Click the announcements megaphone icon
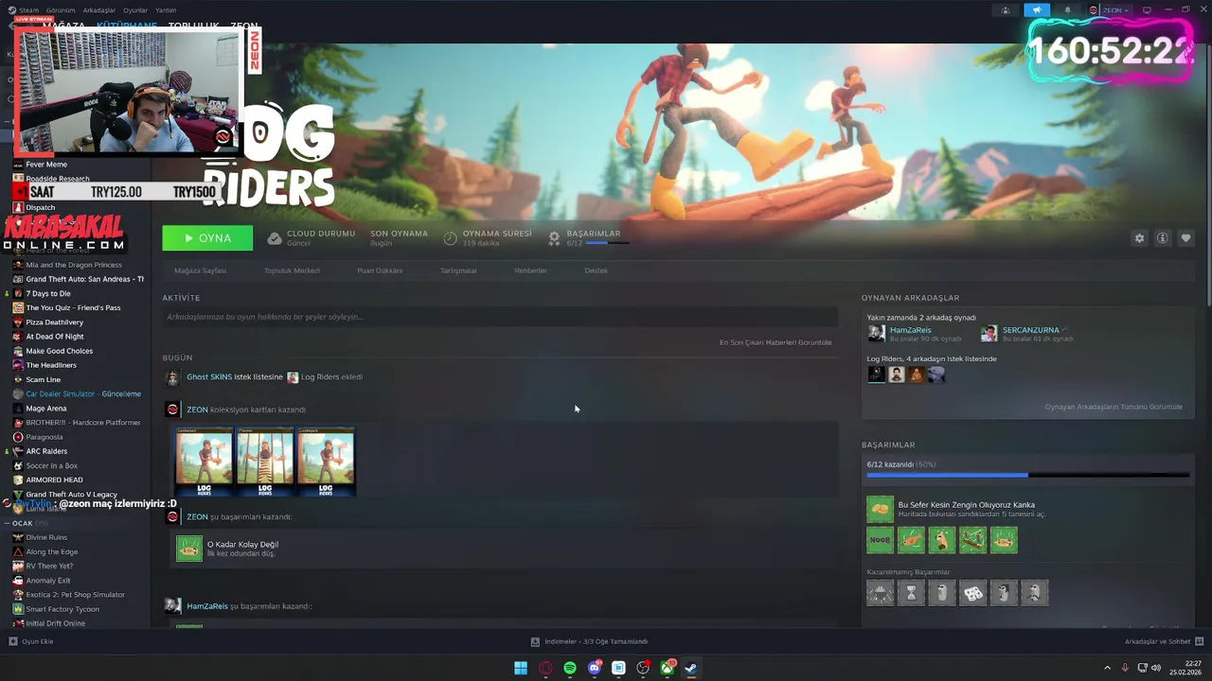1212x681 pixels. tap(1036, 9)
